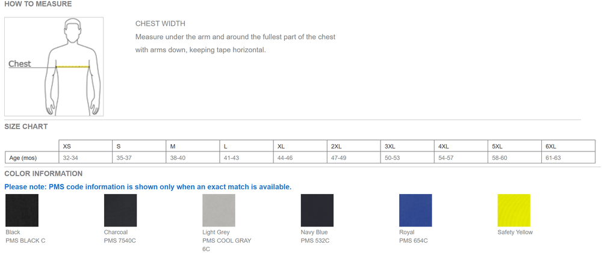Click the 38-40 measurement cell for M
Screen dimensions: 602x253
pyautogui.click(x=178, y=157)
